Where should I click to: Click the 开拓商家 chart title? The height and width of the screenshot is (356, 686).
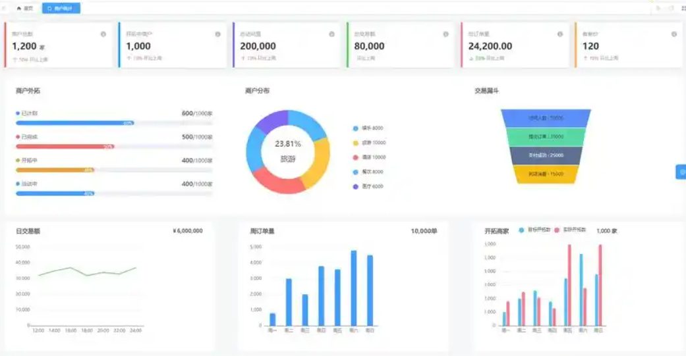[497, 231]
